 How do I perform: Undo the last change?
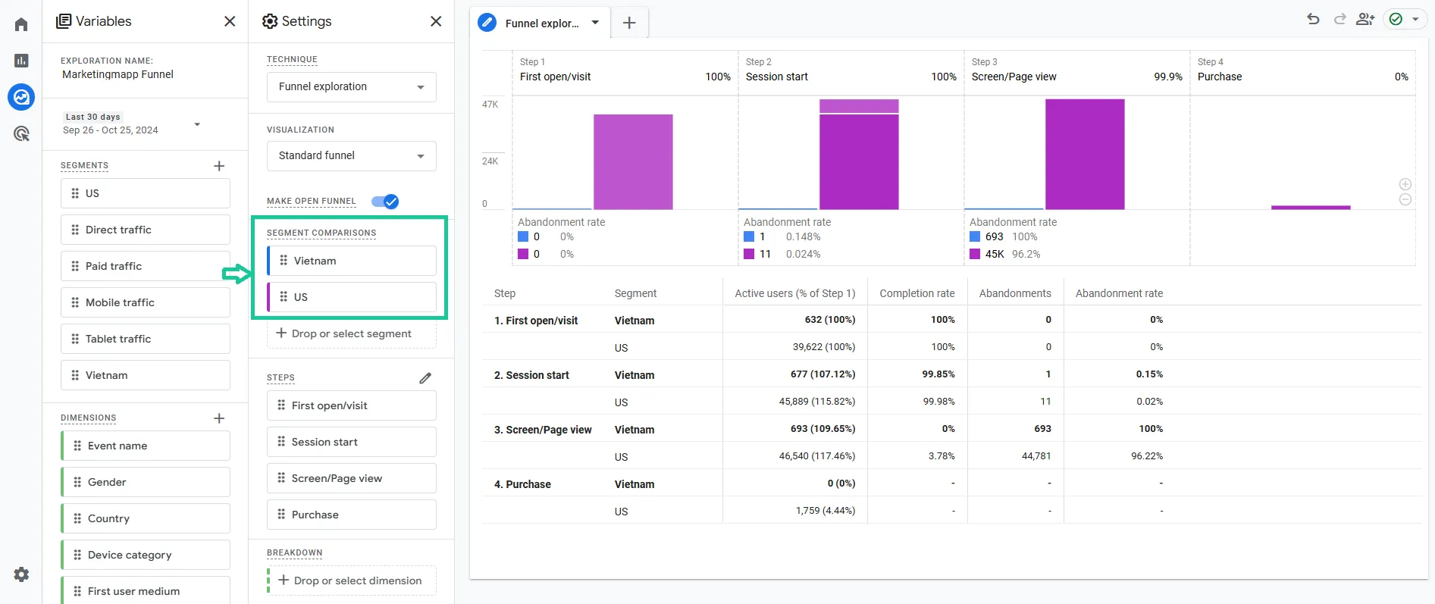click(1314, 20)
